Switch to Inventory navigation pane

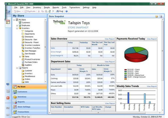pos(29,97)
